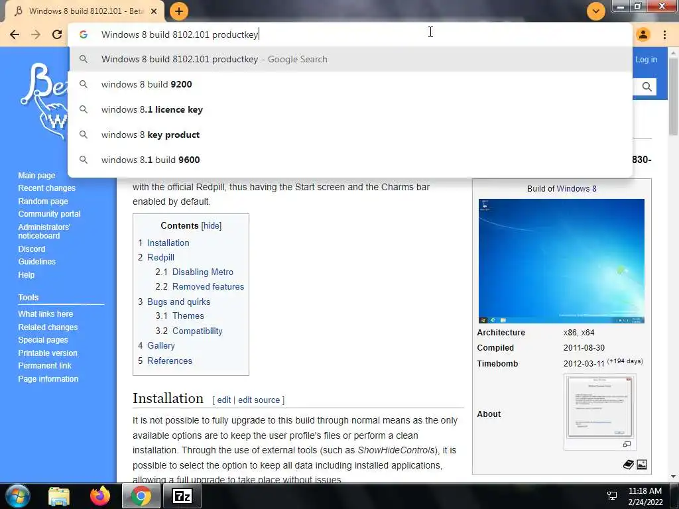
Task: Open the Windows Start menu orb
Action: point(18,496)
